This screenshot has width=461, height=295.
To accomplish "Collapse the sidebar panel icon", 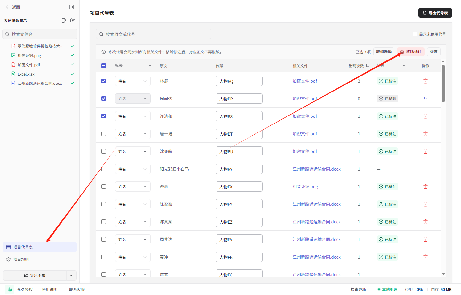I will click(72, 7).
